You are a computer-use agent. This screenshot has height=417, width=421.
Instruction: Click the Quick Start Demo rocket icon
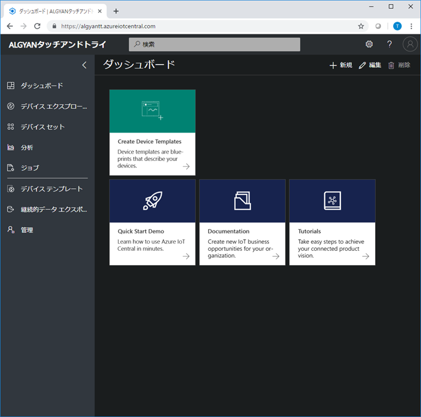point(153,200)
